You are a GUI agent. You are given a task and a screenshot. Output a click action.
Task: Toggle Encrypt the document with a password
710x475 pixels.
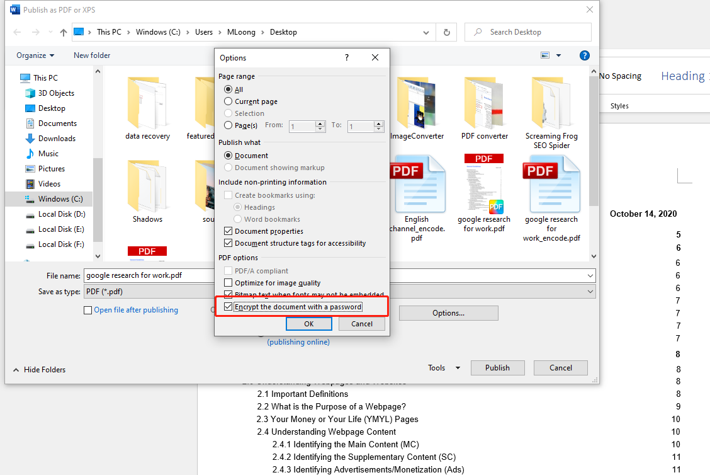(x=228, y=307)
